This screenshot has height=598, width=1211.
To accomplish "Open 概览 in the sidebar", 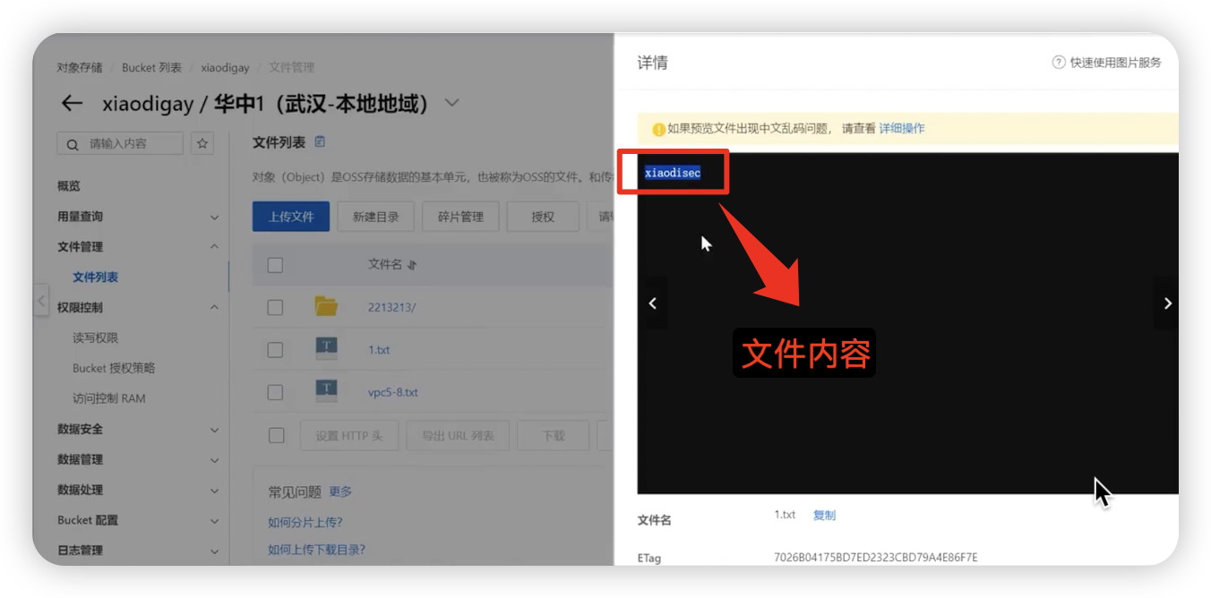I will (69, 186).
